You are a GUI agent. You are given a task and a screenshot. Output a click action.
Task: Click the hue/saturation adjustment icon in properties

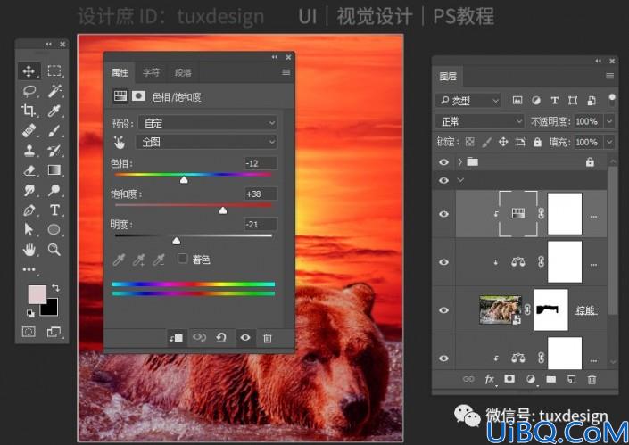point(120,96)
